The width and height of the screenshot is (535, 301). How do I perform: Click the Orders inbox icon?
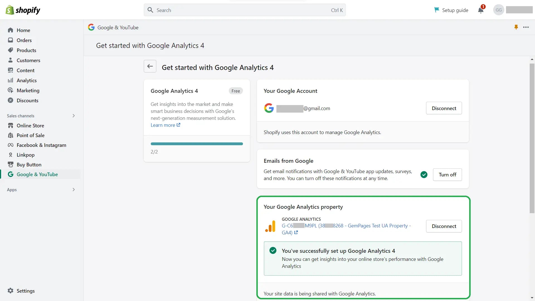point(11,40)
